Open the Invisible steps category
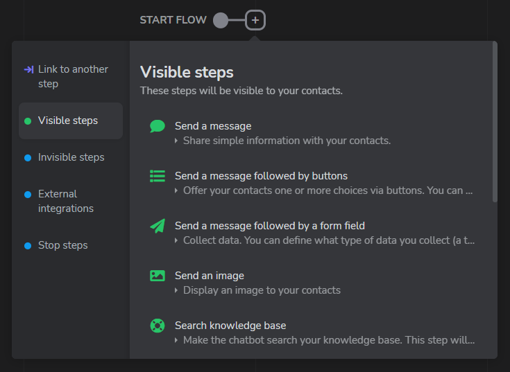 coord(71,157)
